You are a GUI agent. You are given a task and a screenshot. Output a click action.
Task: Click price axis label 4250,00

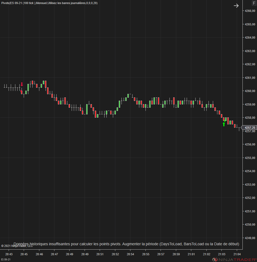250,224
